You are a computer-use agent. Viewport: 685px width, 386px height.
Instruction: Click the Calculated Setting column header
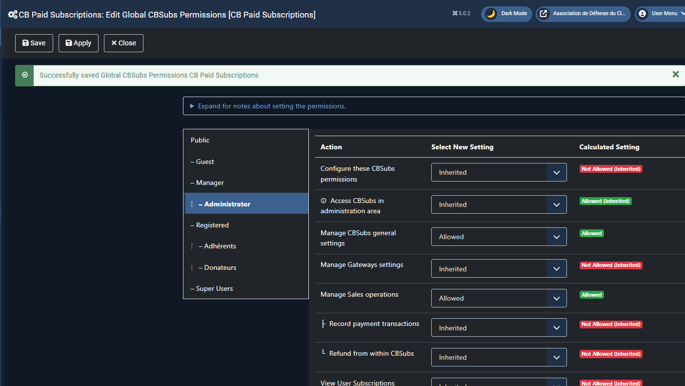coord(609,147)
